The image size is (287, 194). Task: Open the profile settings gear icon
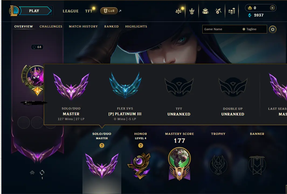tap(273, 29)
